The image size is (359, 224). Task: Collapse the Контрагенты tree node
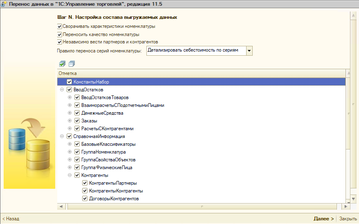[x=70, y=175]
